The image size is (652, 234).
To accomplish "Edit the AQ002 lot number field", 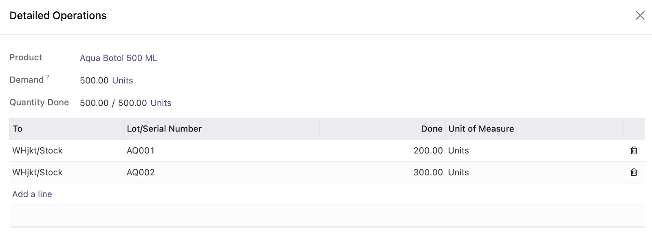I will (222, 172).
